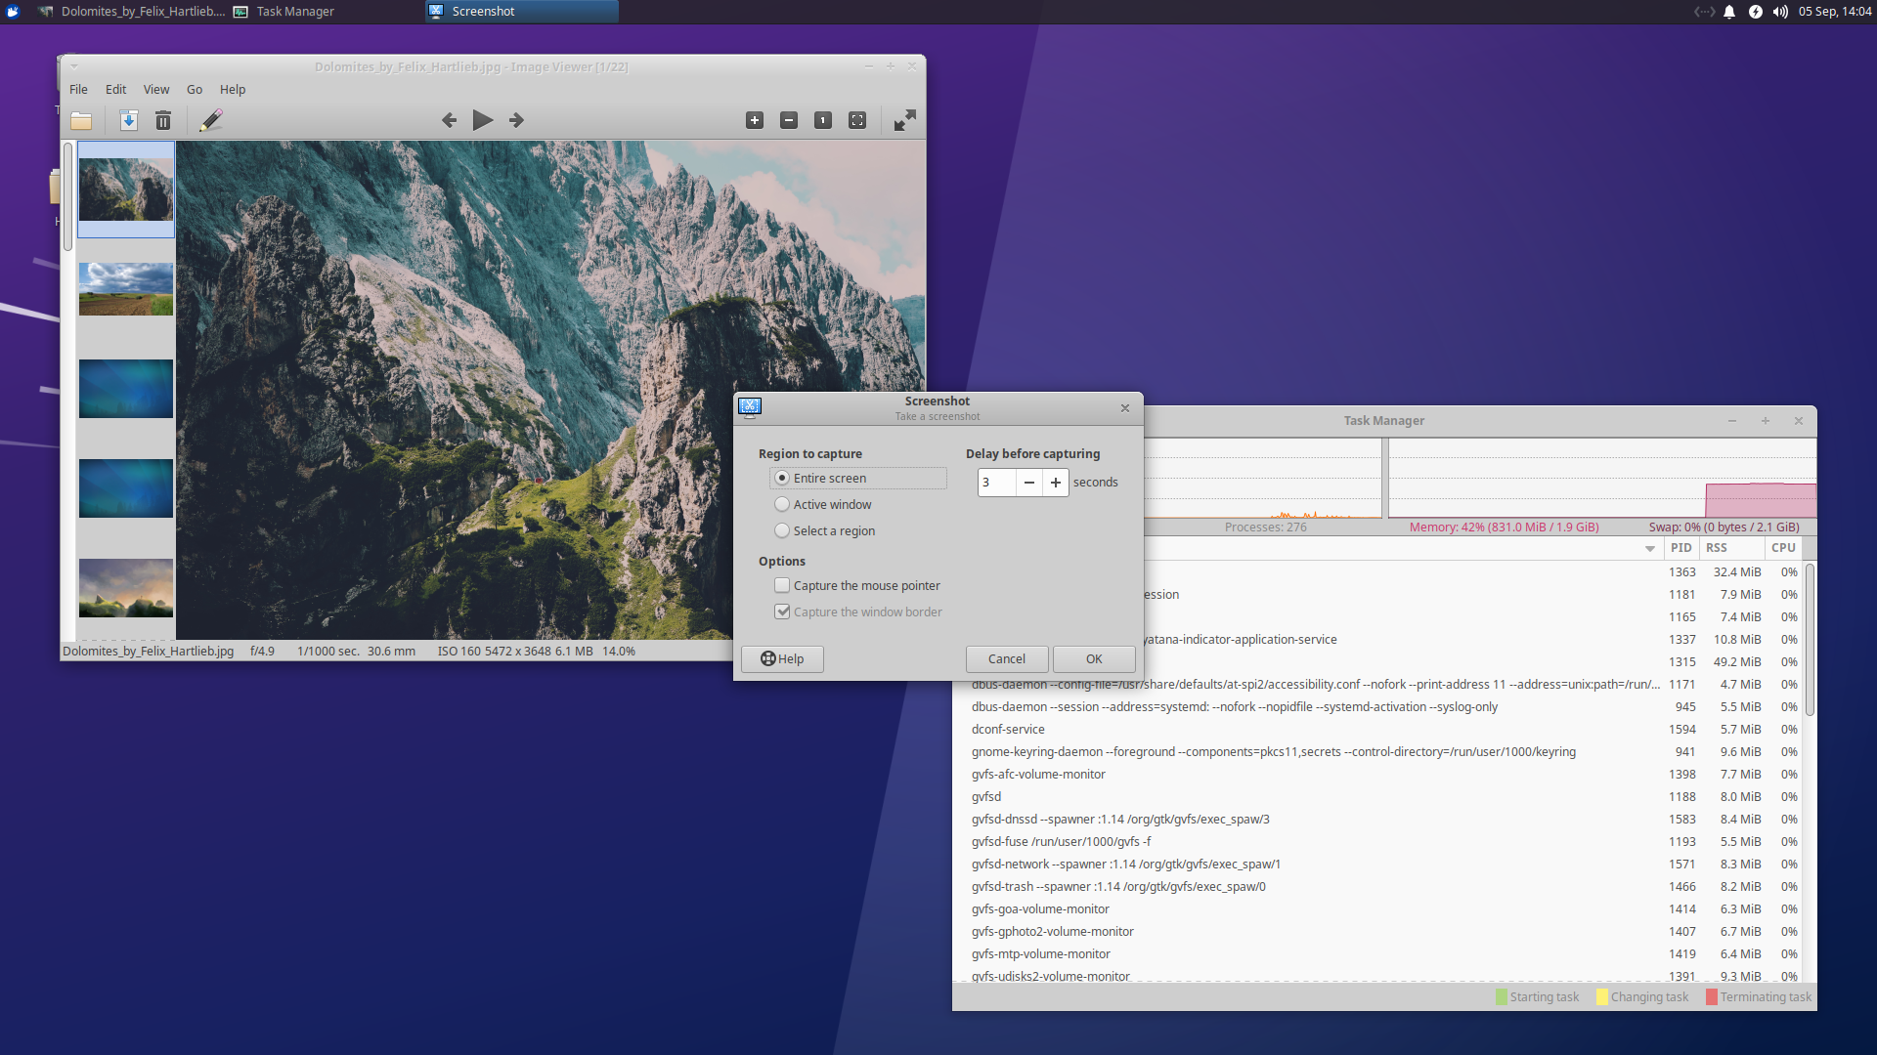Decrease the screenshot delay seconds

(x=1028, y=482)
